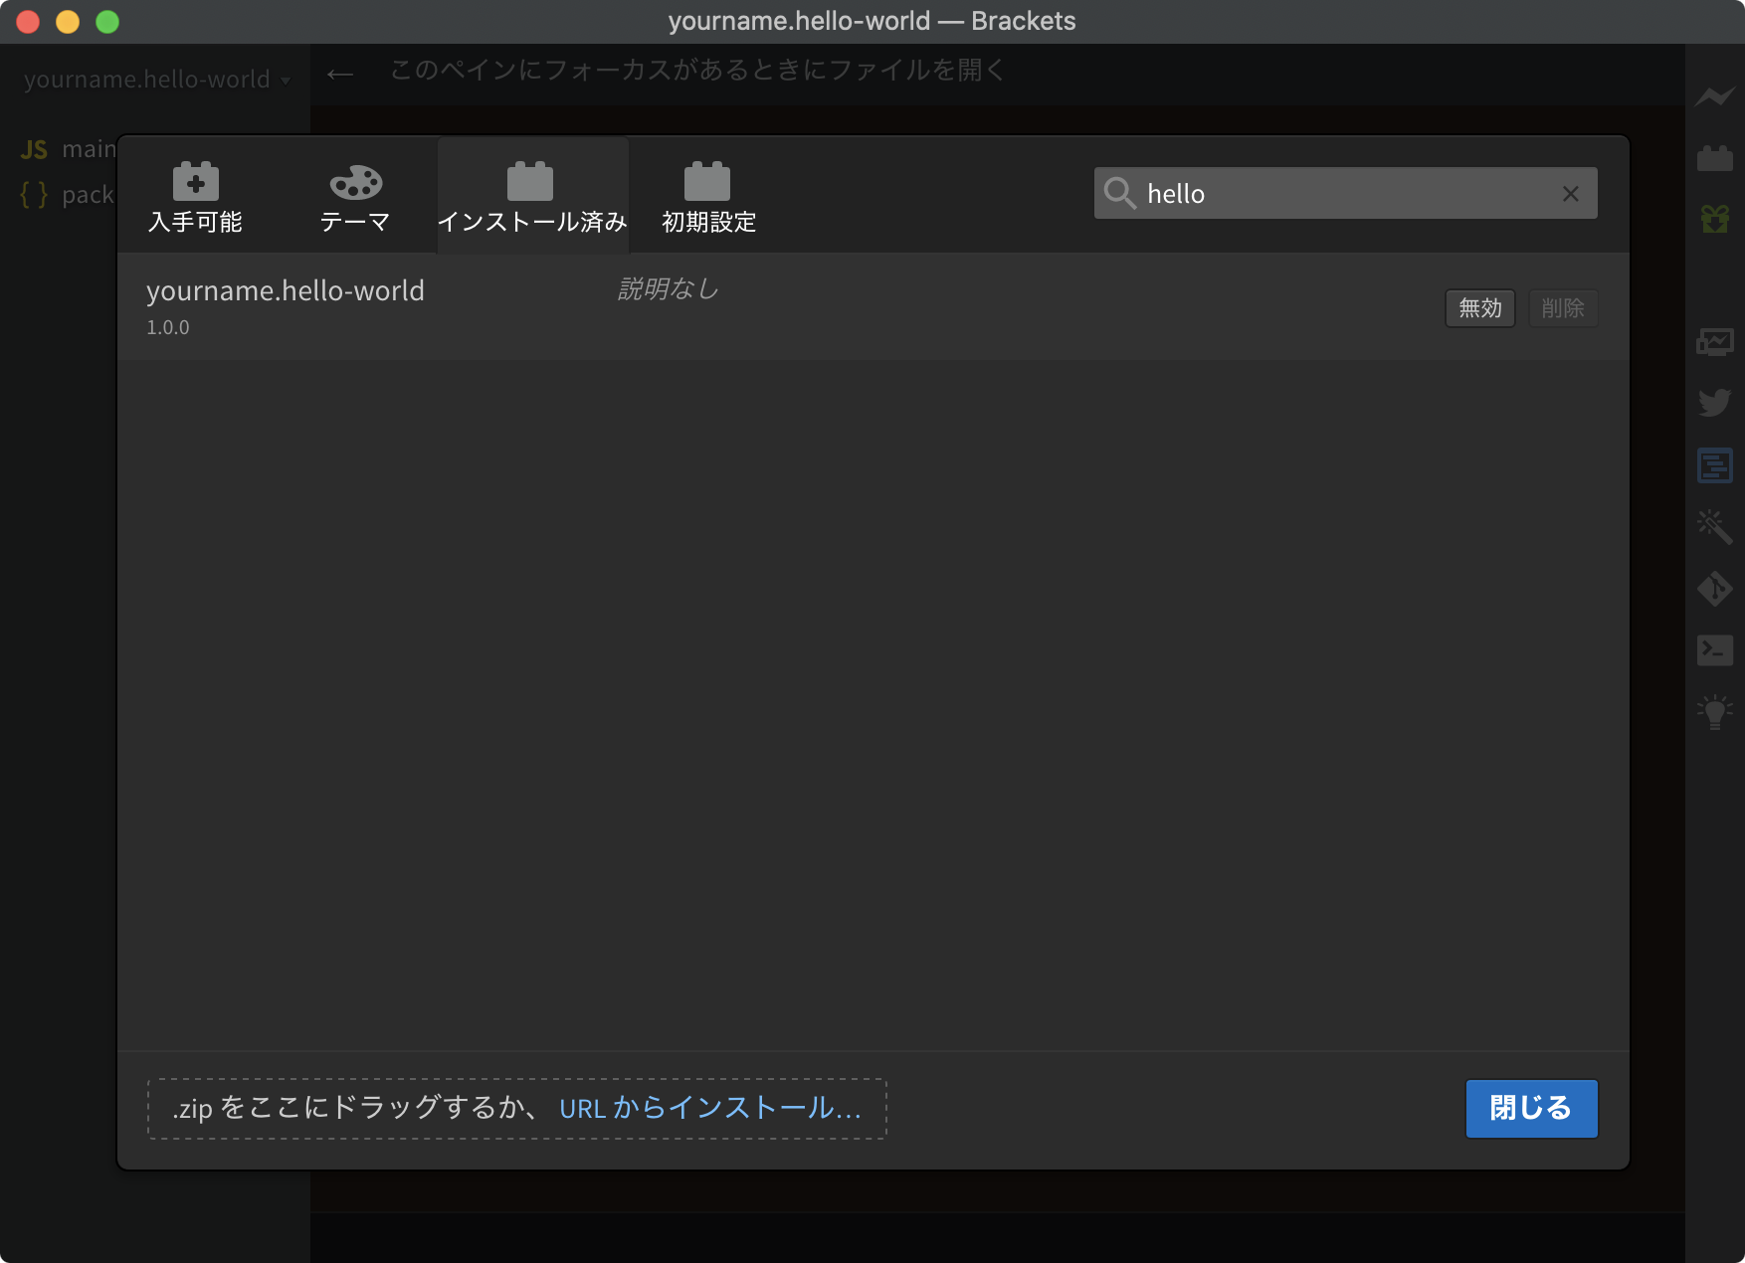Open the yourname.hello-world project dropdown

click(157, 80)
